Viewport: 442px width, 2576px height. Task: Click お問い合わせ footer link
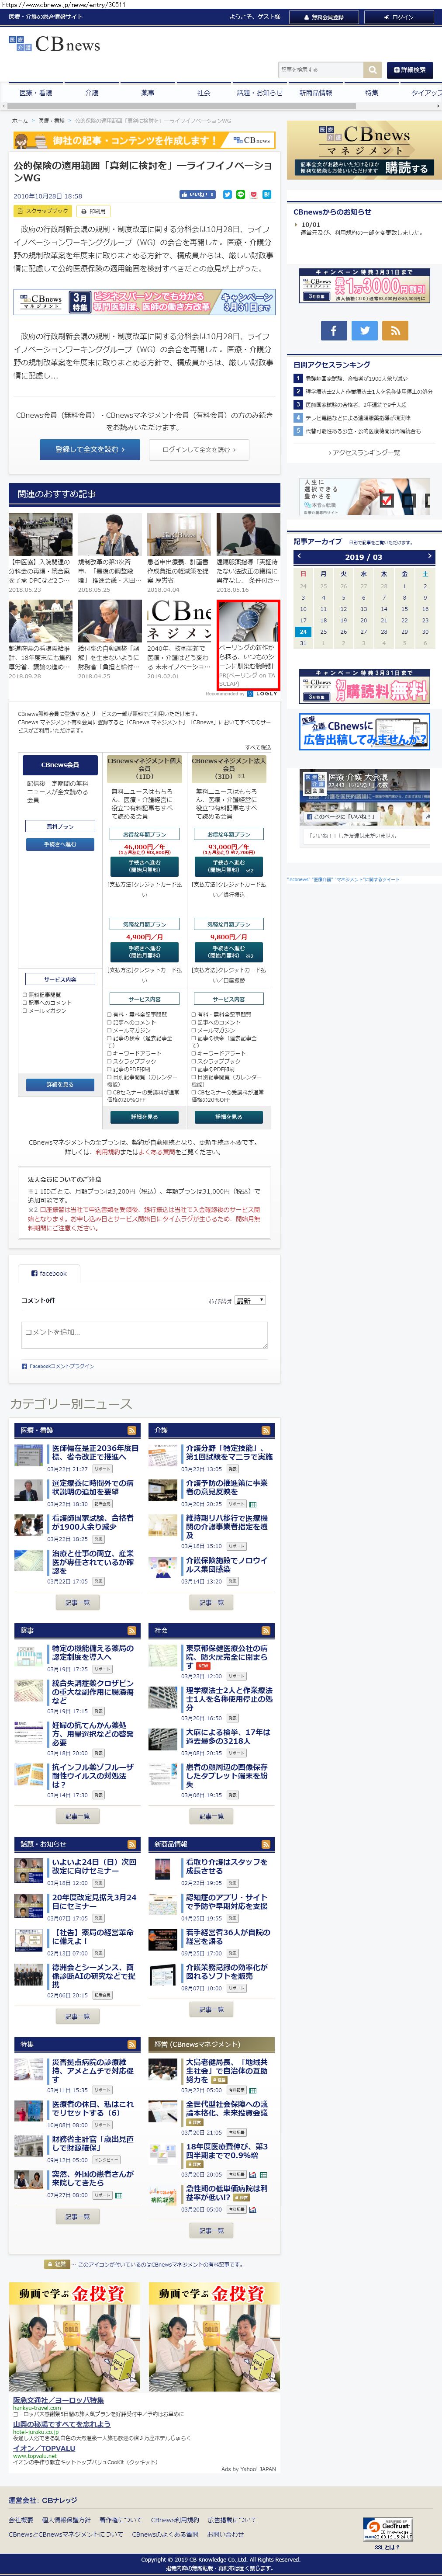[x=225, y=2534]
